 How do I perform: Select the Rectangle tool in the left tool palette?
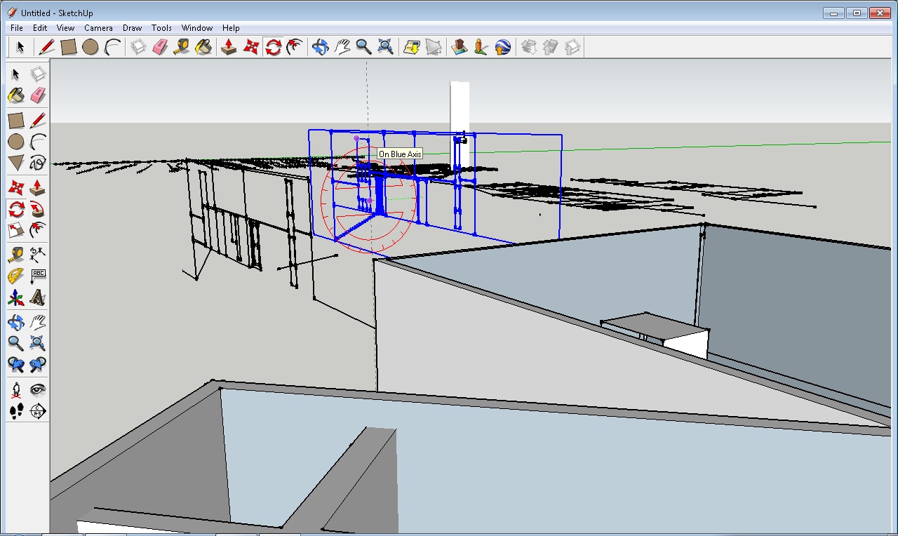[16, 121]
